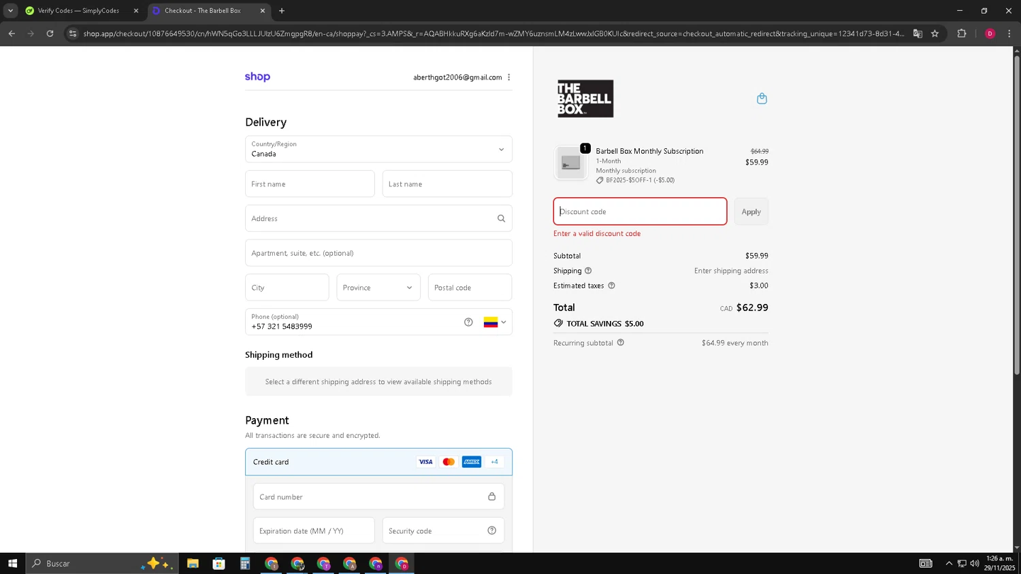Click TOTAL SAVINGS $5.00 text

605,324
